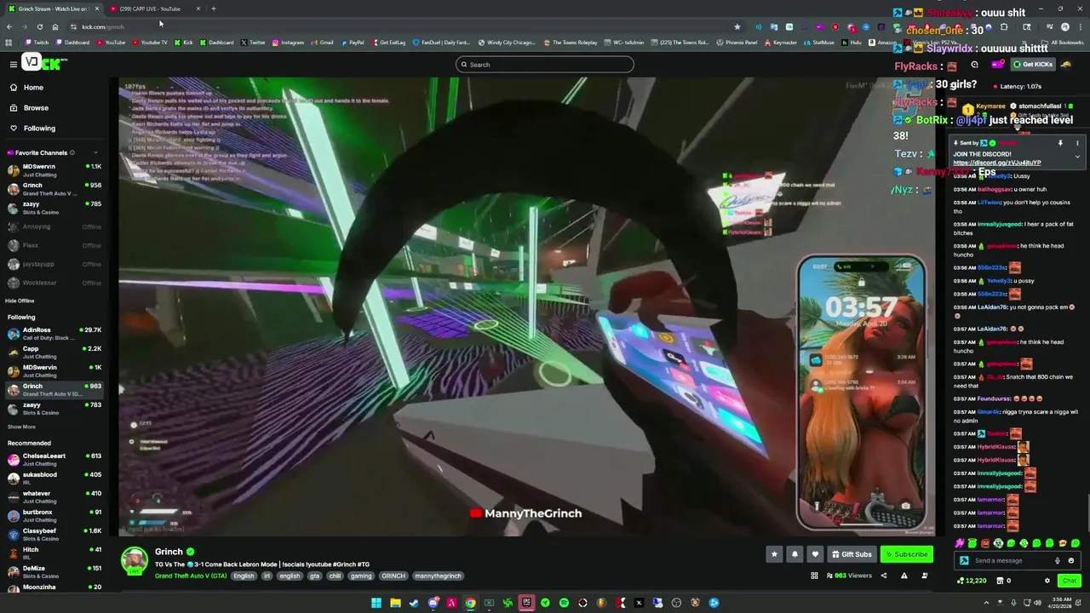Image resolution: width=1090 pixels, height=613 pixels.
Task: Click the pin icon on pinned message
Action: click(1060, 143)
